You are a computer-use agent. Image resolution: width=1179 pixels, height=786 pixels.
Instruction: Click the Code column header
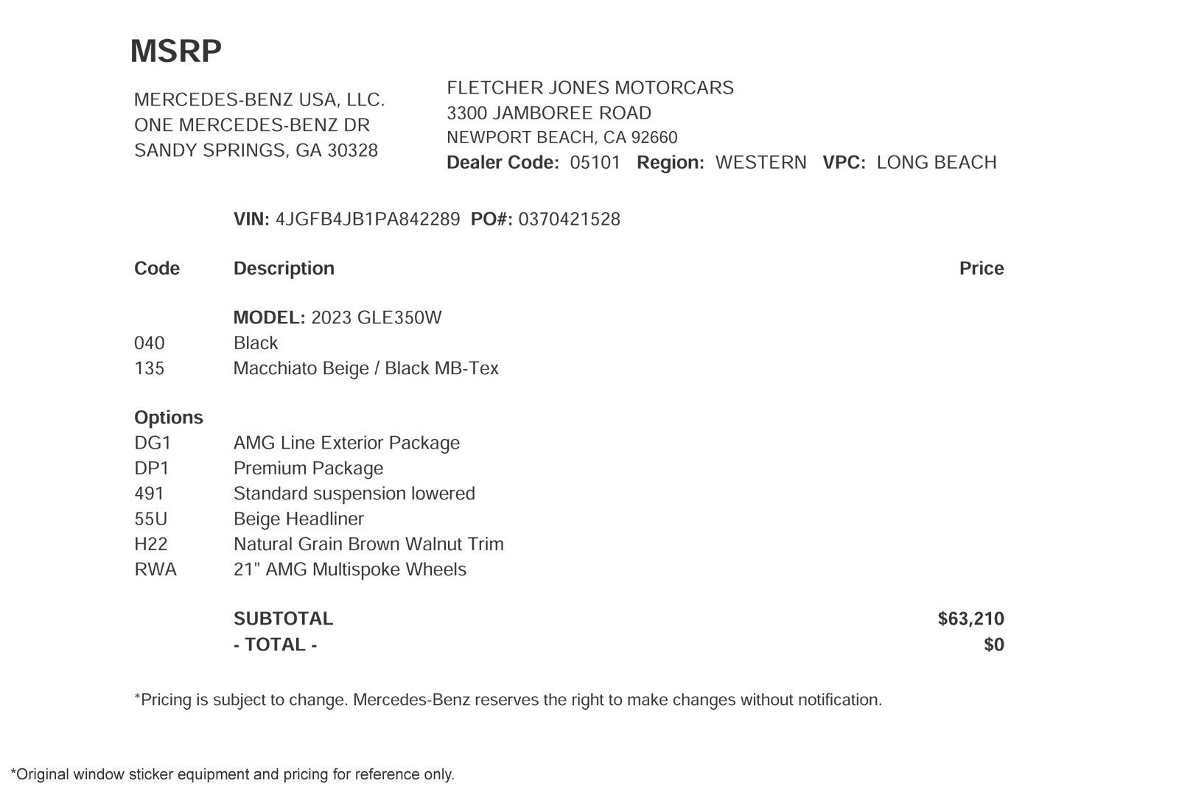point(157,268)
